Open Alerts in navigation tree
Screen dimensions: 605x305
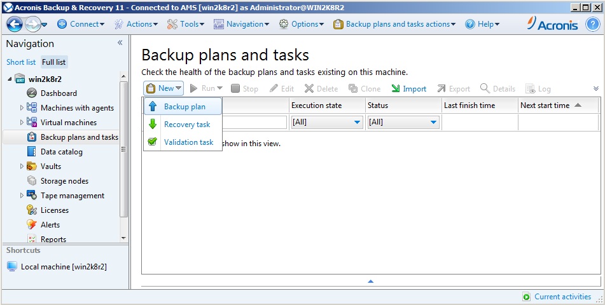pyautogui.click(x=50, y=225)
